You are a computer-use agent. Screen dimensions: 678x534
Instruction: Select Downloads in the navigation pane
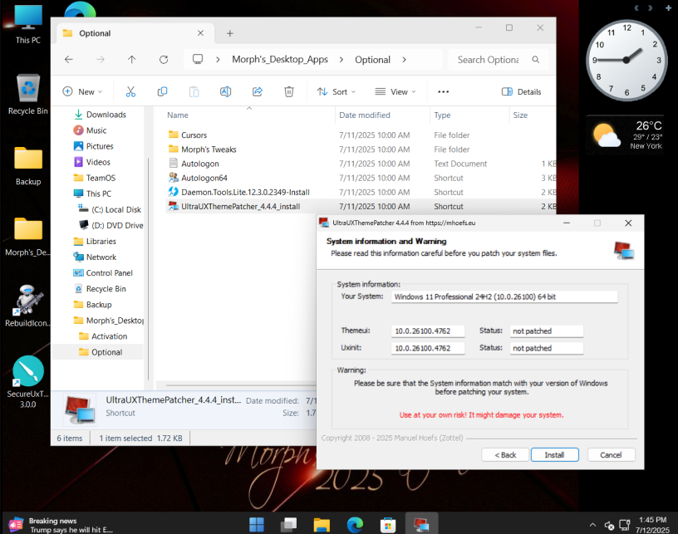click(100, 115)
